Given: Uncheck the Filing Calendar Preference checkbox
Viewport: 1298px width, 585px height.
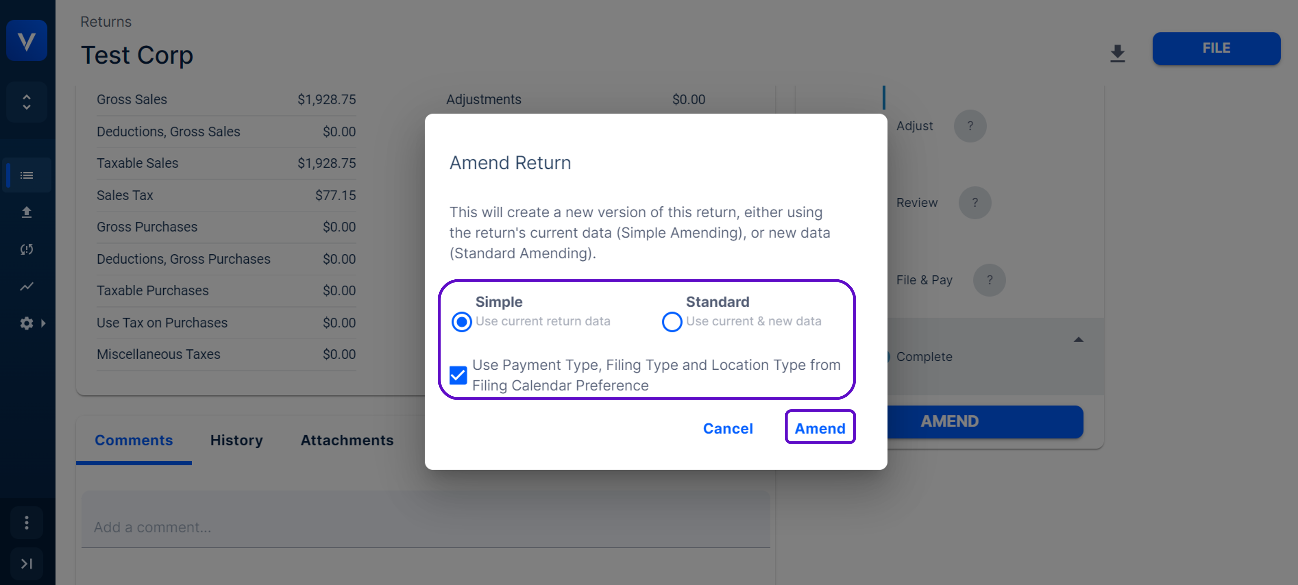Looking at the screenshot, I should coord(458,375).
